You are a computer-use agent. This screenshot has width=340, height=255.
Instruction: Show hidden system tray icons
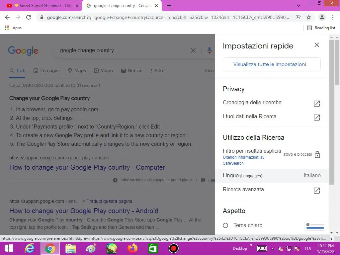273,249
